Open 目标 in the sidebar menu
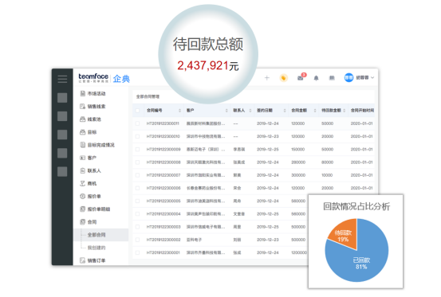This screenshot has width=441, height=297. tap(92, 132)
